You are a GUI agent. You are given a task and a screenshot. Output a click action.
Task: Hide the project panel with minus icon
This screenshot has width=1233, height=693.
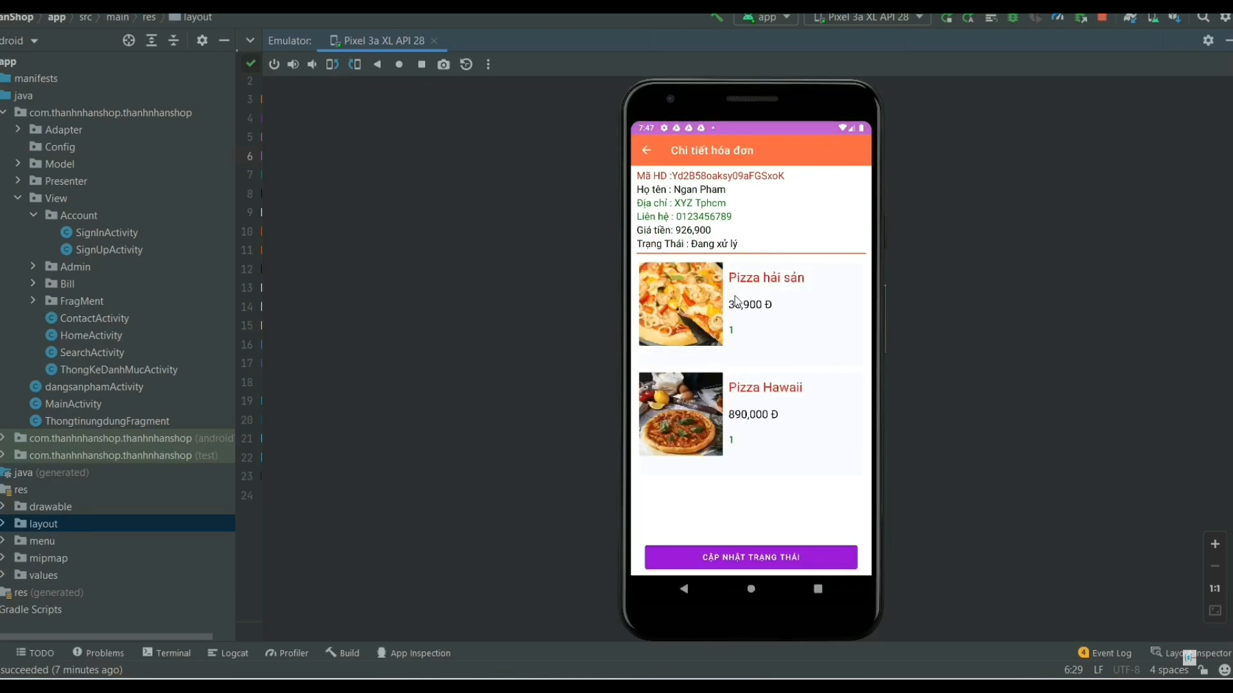(224, 40)
